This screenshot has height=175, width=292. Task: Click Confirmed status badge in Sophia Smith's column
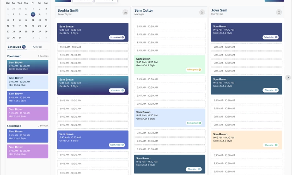point(117,145)
